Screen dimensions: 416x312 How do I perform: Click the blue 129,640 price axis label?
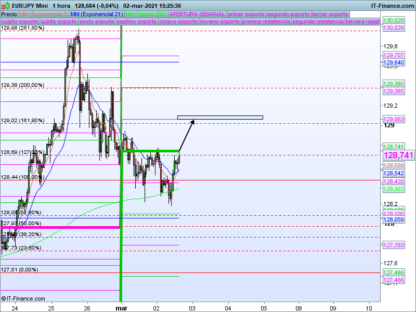point(394,62)
